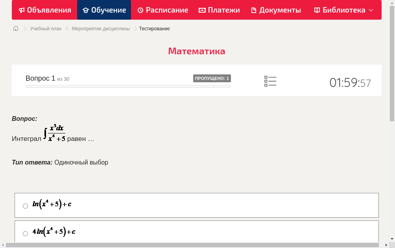
Task: Click the clock icon on Расписание
Action: (x=140, y=10)
